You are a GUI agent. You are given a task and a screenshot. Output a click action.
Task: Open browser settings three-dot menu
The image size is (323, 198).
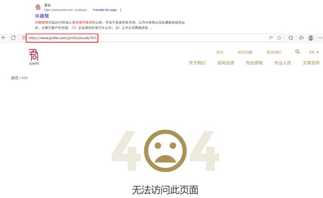(320, 38)
